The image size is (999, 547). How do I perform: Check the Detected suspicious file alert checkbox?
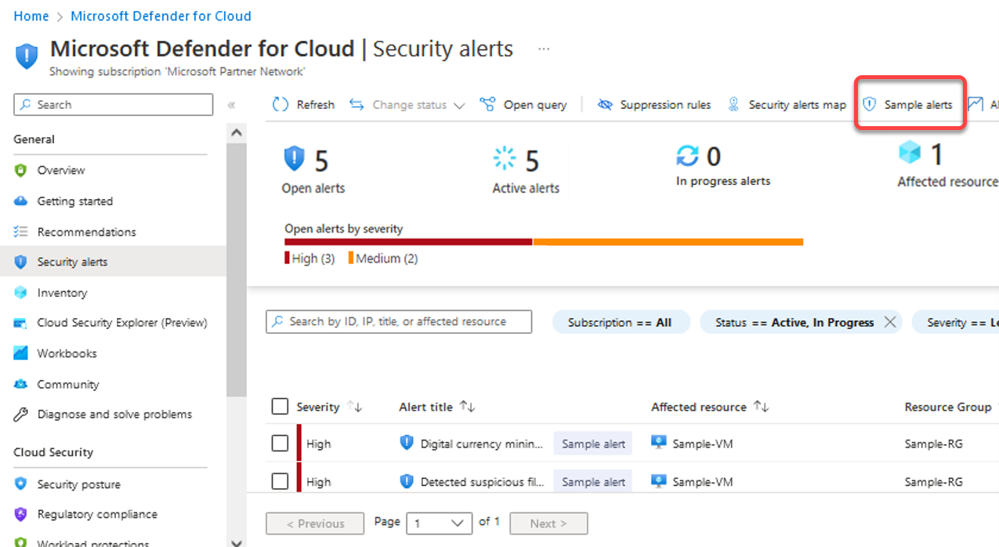click(280, 482)
